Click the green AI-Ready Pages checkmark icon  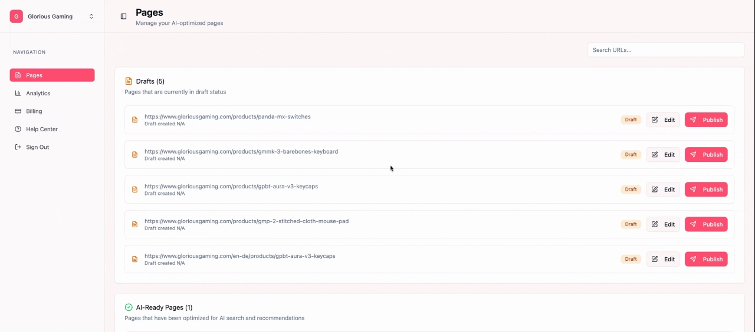(129, 307)
